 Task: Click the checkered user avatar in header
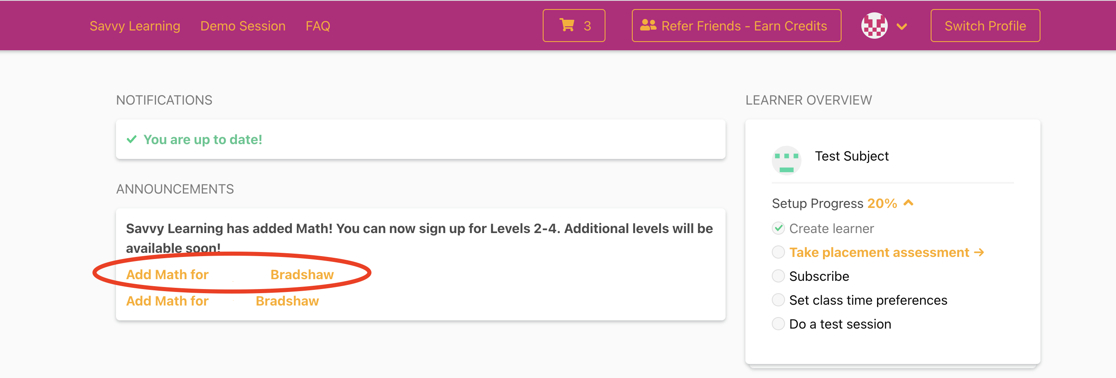(874, 26)
